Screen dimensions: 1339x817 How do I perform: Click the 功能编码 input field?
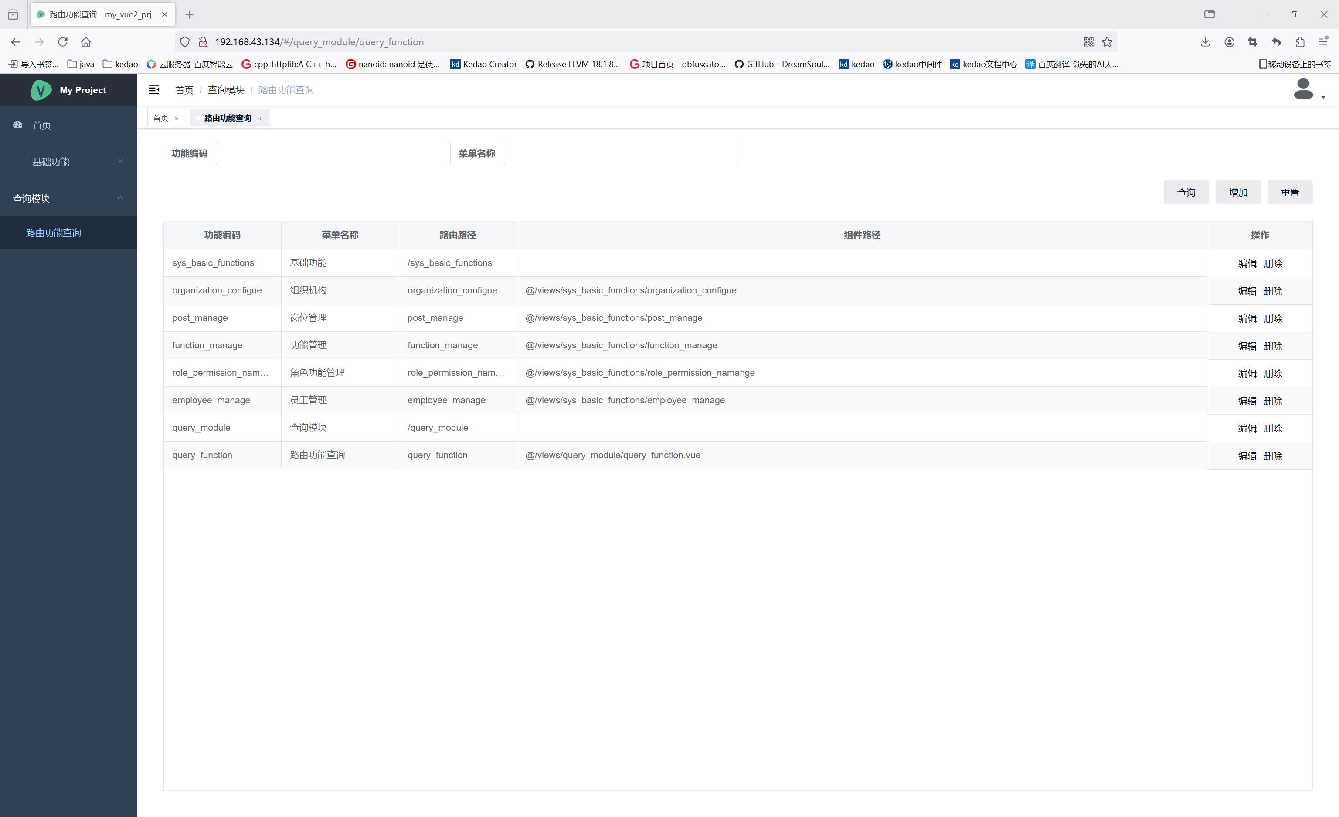point(333,153)
